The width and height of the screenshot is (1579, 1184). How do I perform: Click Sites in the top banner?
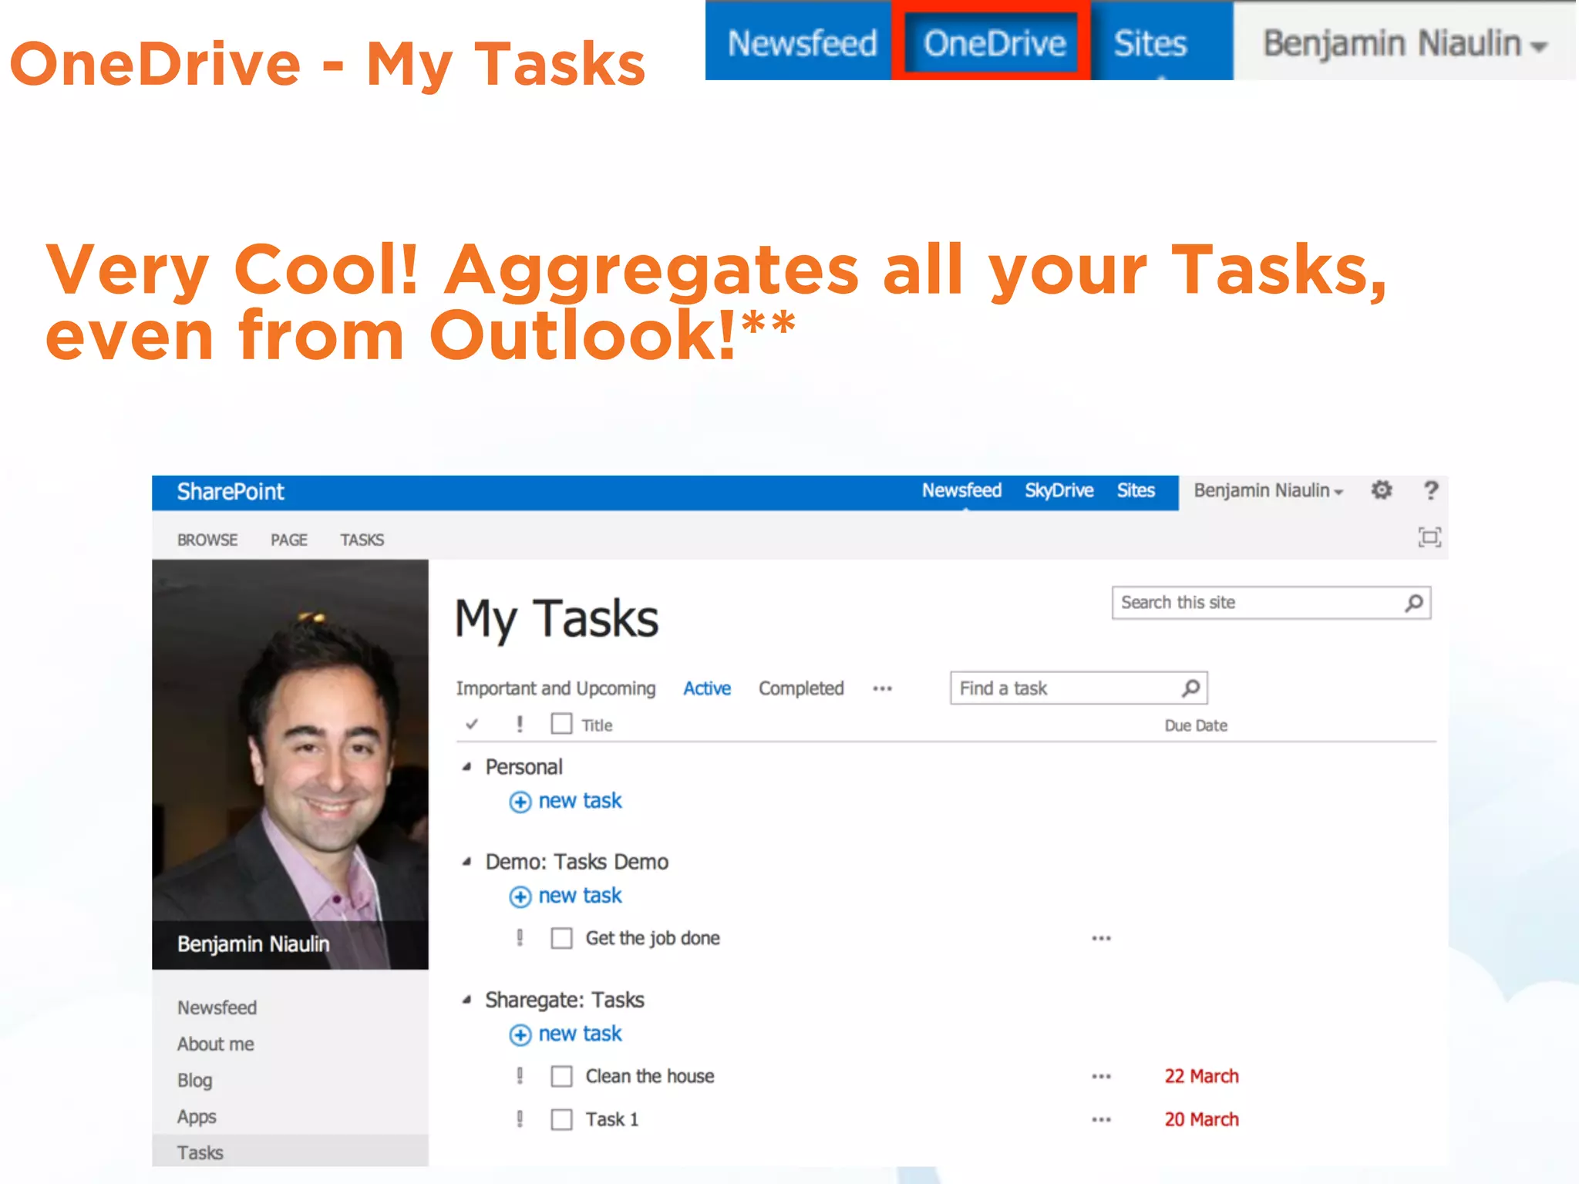(x=1150, y=43)
